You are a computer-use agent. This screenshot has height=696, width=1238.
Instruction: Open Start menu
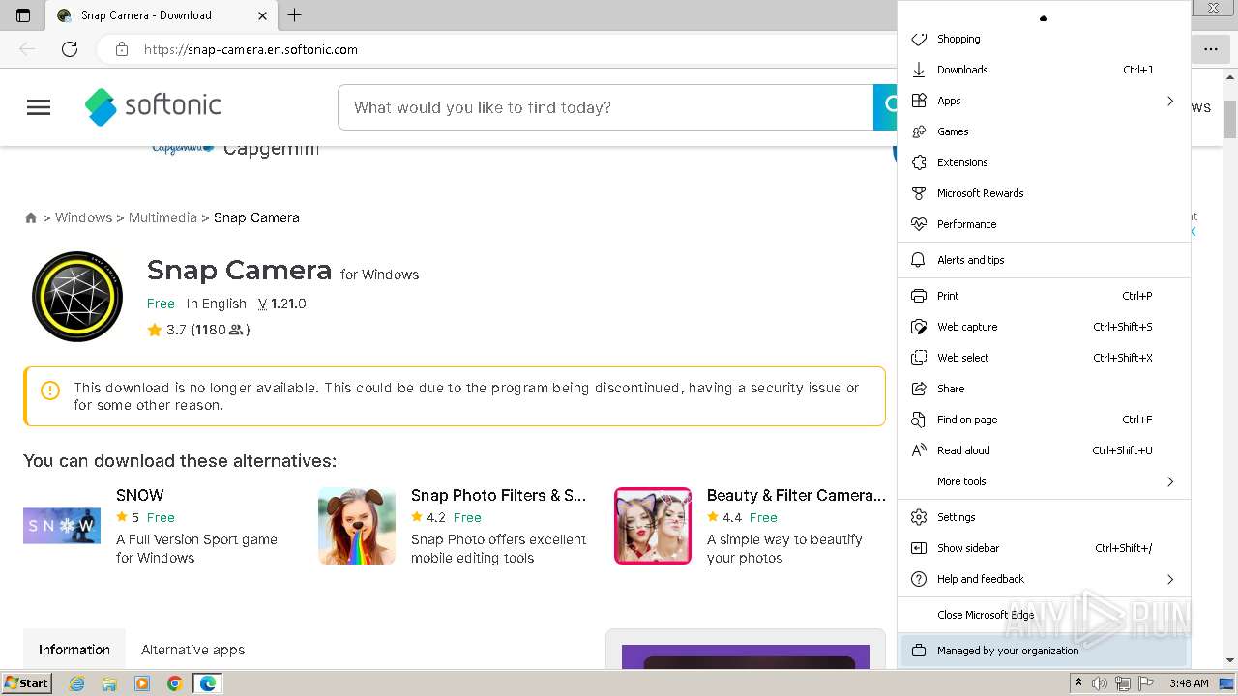pyautogui.click(x=27, y=683)
